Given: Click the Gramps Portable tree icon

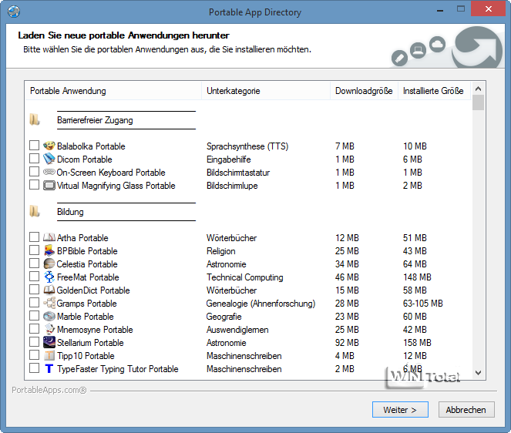Looking at the screenshot, I should click(49, 303).
